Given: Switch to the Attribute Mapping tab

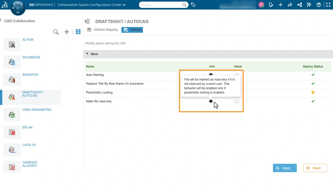Looking at the screenshot, I should point(102,30).
